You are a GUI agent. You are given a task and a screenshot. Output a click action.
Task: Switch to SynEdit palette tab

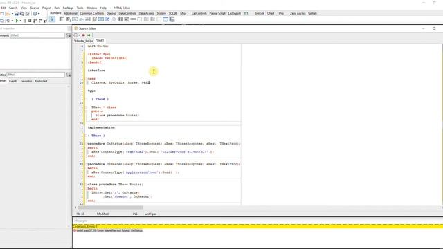(x=260, y=13)
